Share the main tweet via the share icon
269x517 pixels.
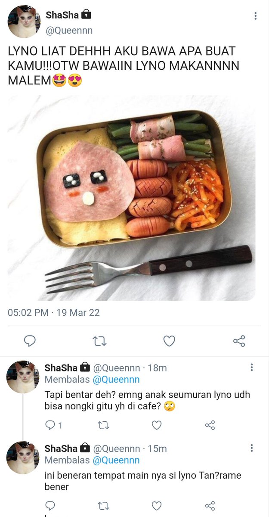239,341
